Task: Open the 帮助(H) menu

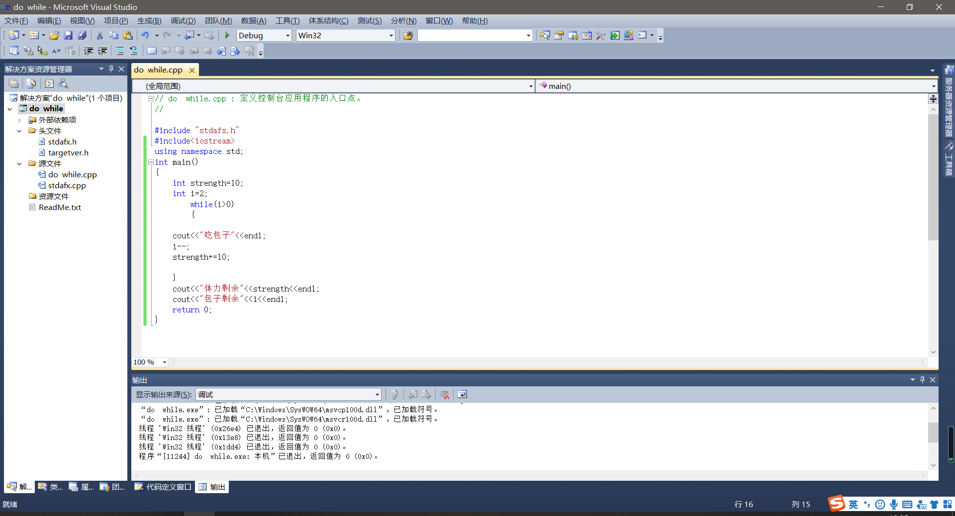Action: click(x=475, y=20)
